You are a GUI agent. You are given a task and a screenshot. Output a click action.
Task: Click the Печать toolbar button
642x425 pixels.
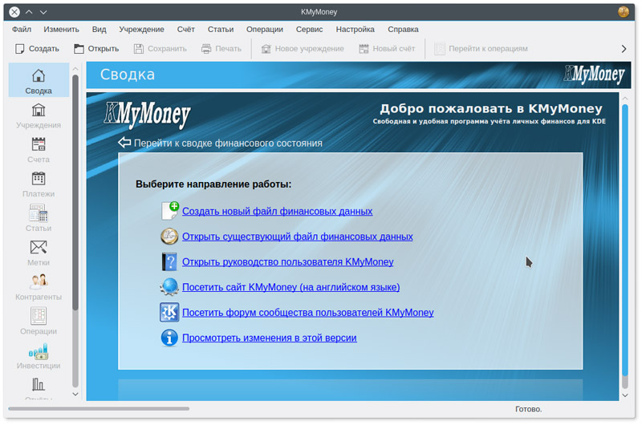[221, 49]
